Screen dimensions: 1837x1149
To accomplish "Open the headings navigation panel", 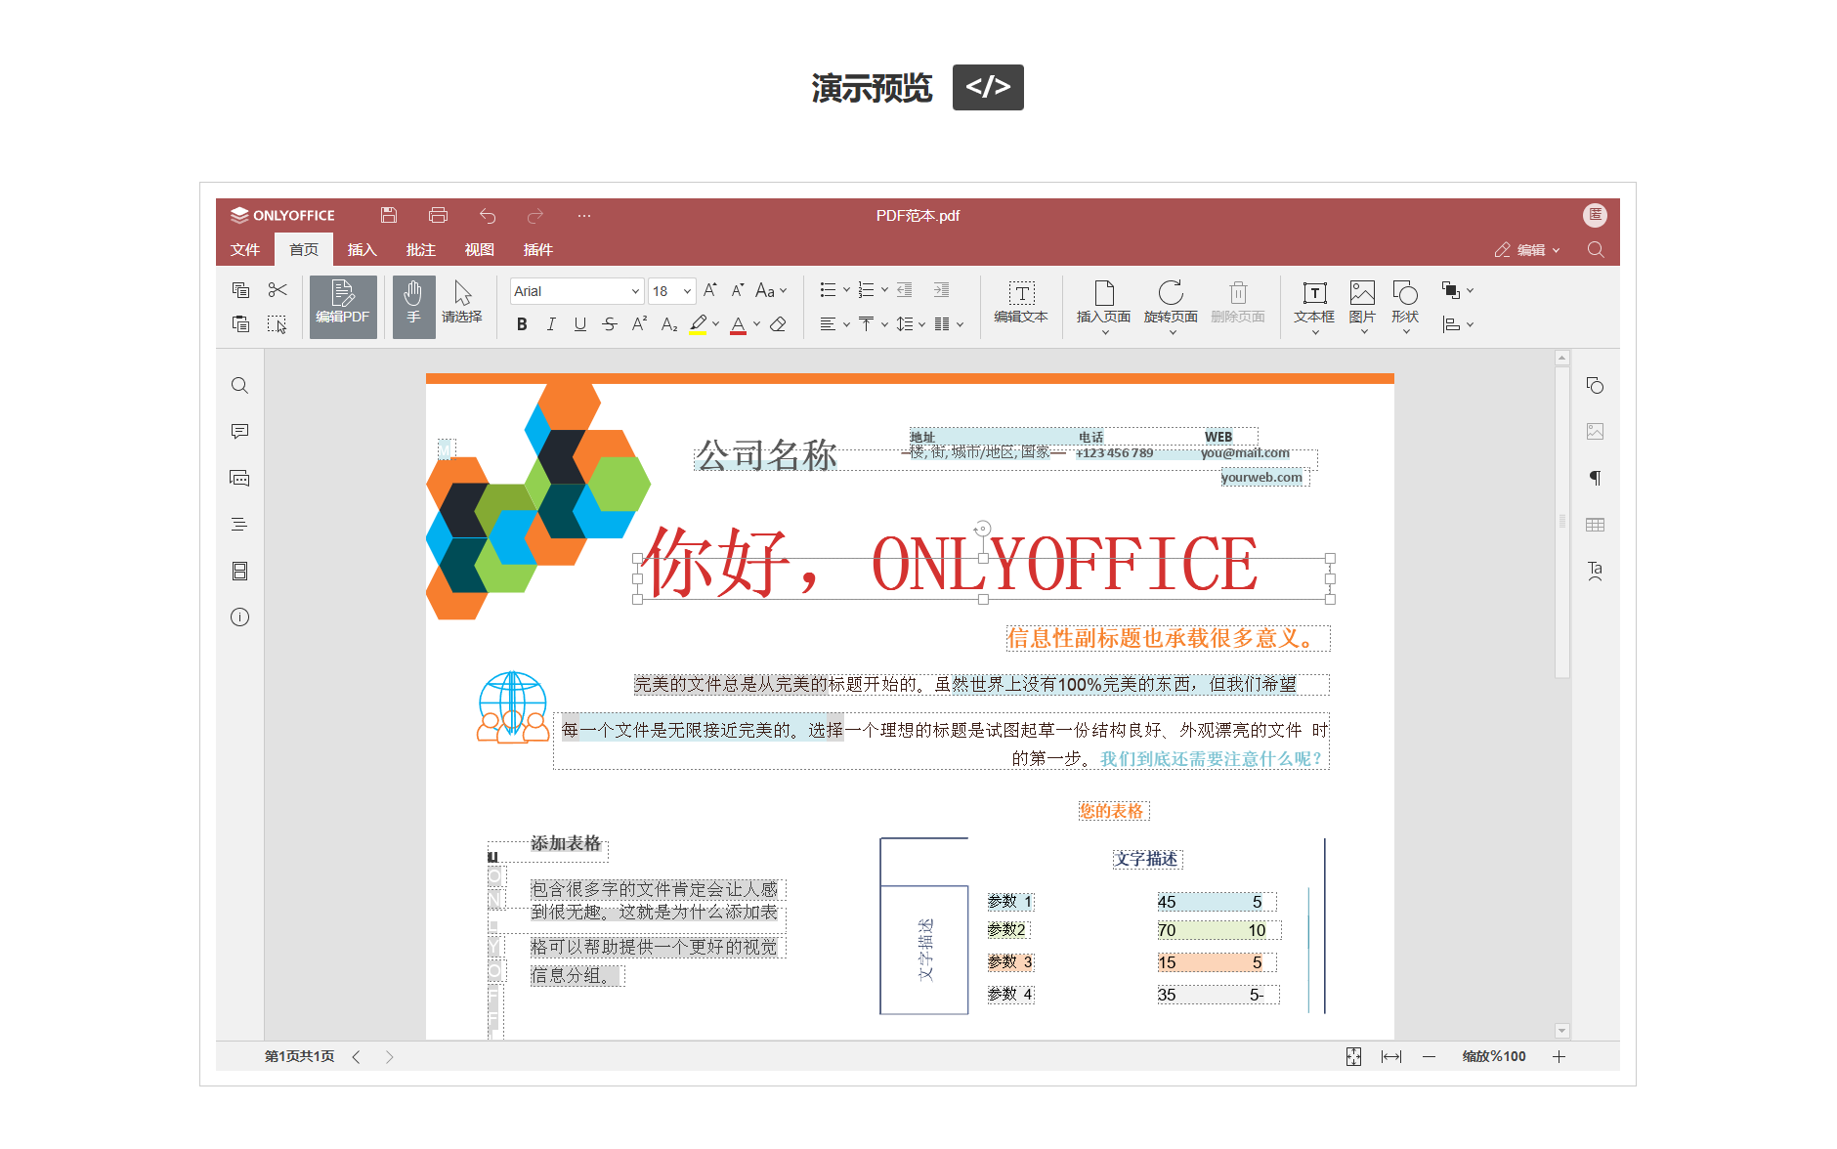I will tap(239, 525).
